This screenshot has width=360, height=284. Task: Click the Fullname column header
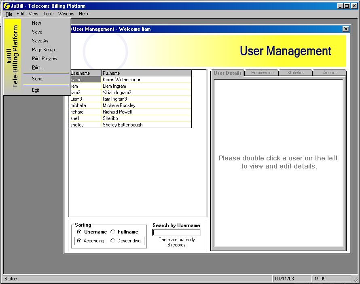point(146,73)
